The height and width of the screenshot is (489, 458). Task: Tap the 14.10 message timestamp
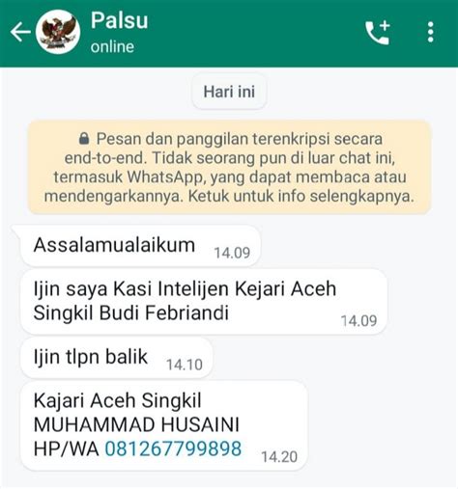click(185, 365)
